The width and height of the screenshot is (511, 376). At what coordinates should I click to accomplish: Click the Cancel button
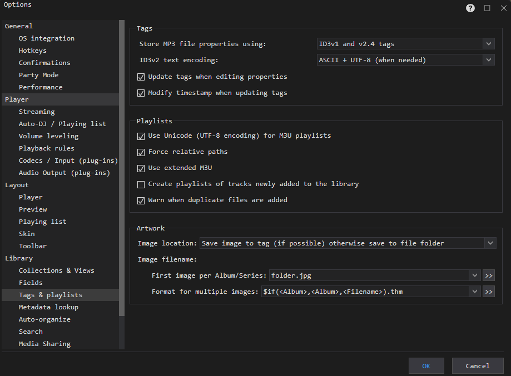click(x=478, y=366)
